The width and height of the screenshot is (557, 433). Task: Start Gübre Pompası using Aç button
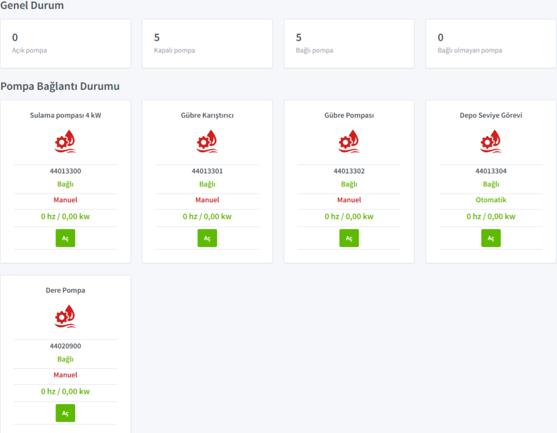(x=349, y=238)
